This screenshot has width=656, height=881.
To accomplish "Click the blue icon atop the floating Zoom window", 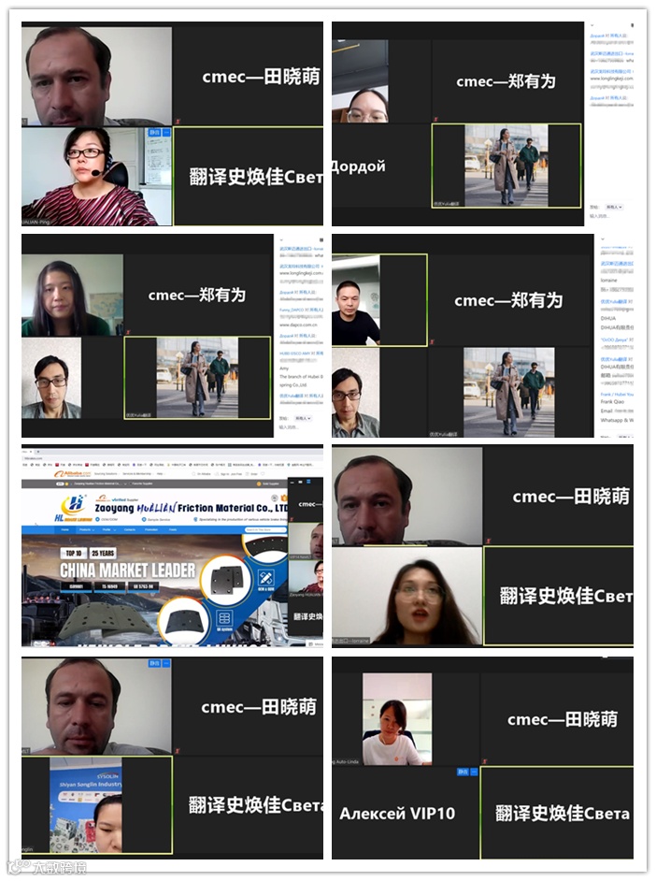I will [308, 482].
